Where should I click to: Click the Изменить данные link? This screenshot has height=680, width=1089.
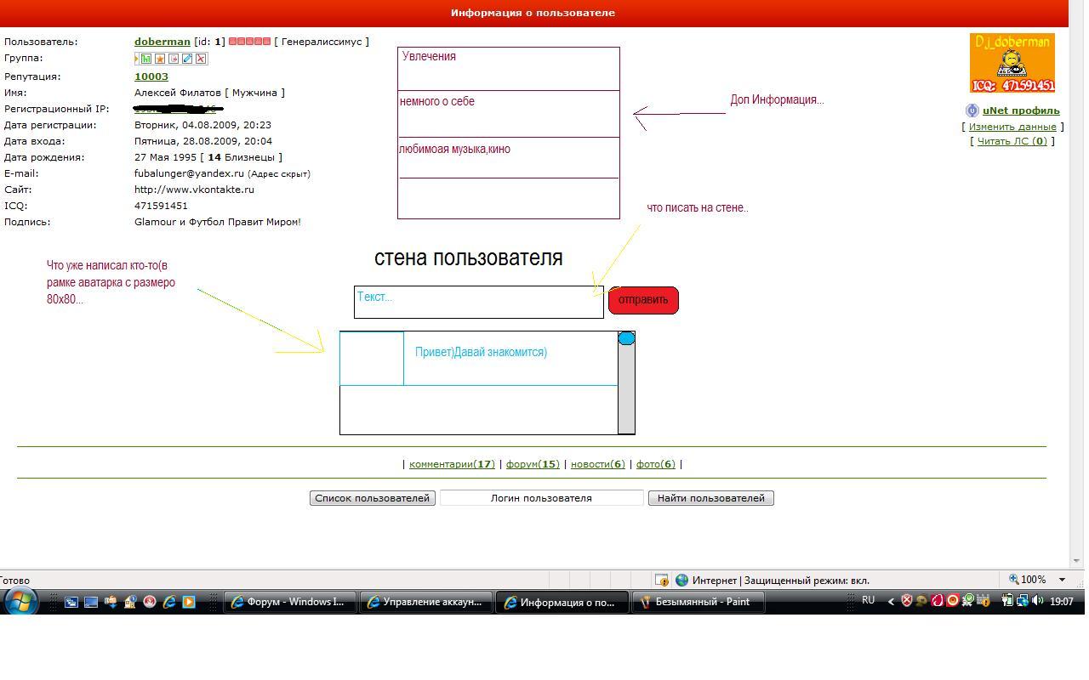[x=1012, y=127]
